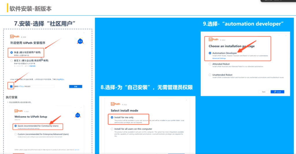
Task: Close the Choose an installation package dialog
Action: tap(286, 35)
